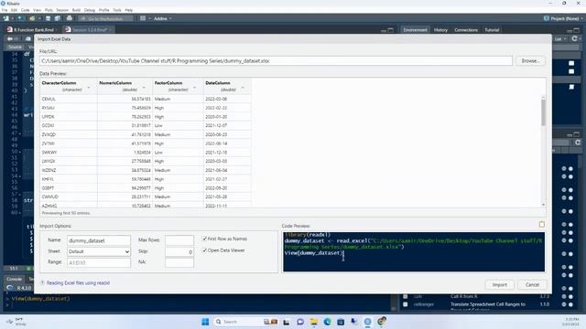The width and height of the screenshot is (586, 329).
Task: Click the print icon in the toolbar
Action: point(70,18)
